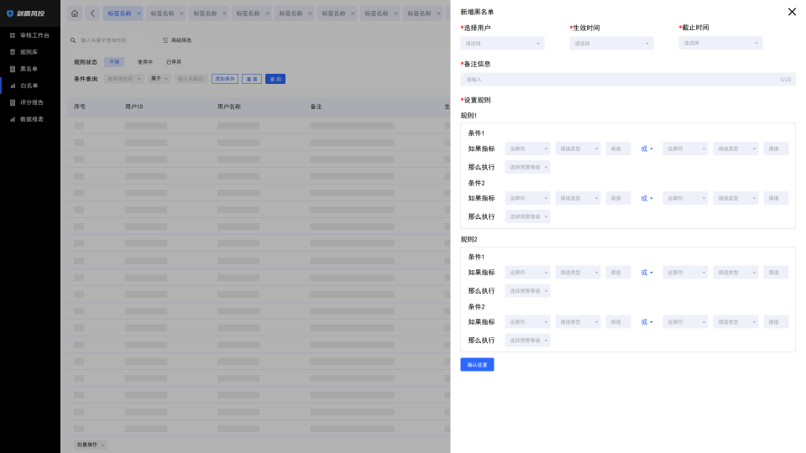Open the 生效时间 dropdown
Screen dimensions: 806x453
[x=611, y=44]
